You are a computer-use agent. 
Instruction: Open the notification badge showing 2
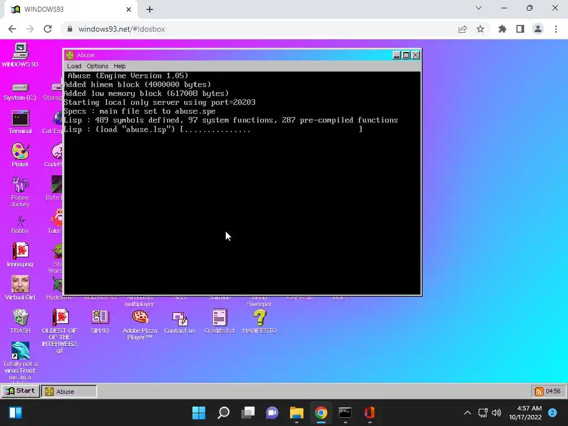[x=552, y=413]
